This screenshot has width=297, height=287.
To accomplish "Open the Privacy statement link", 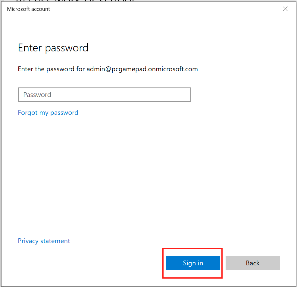I will (44, 241).
